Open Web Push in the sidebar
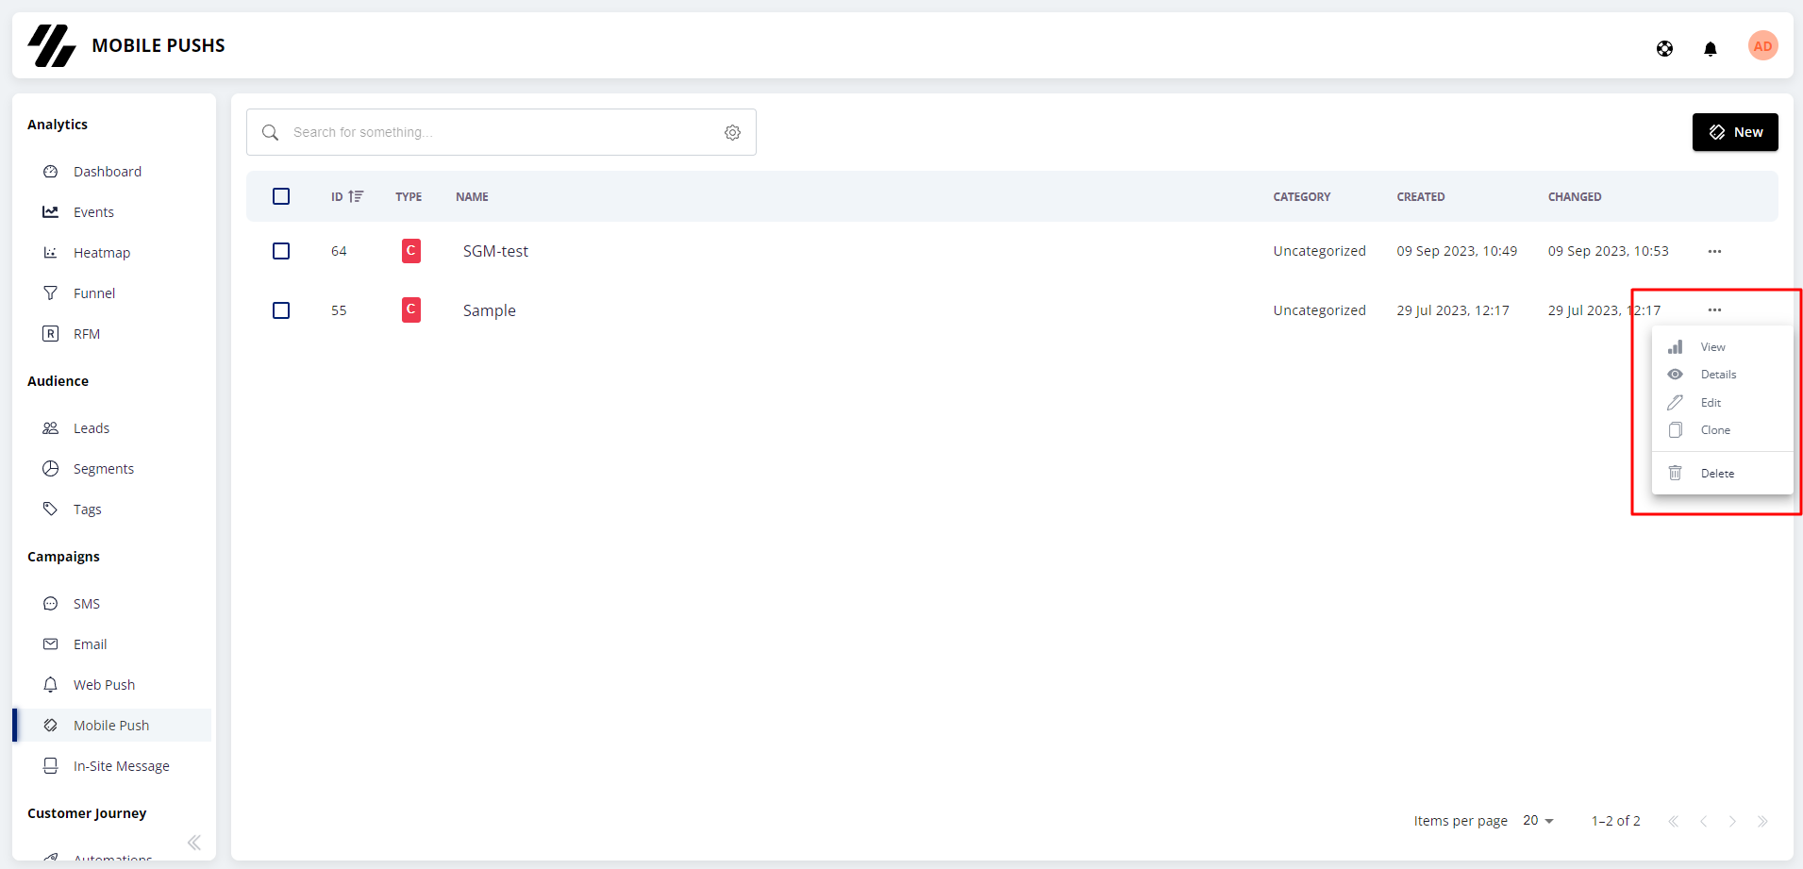The width and height of the screenshot is (1803, 869). [104, 684]
